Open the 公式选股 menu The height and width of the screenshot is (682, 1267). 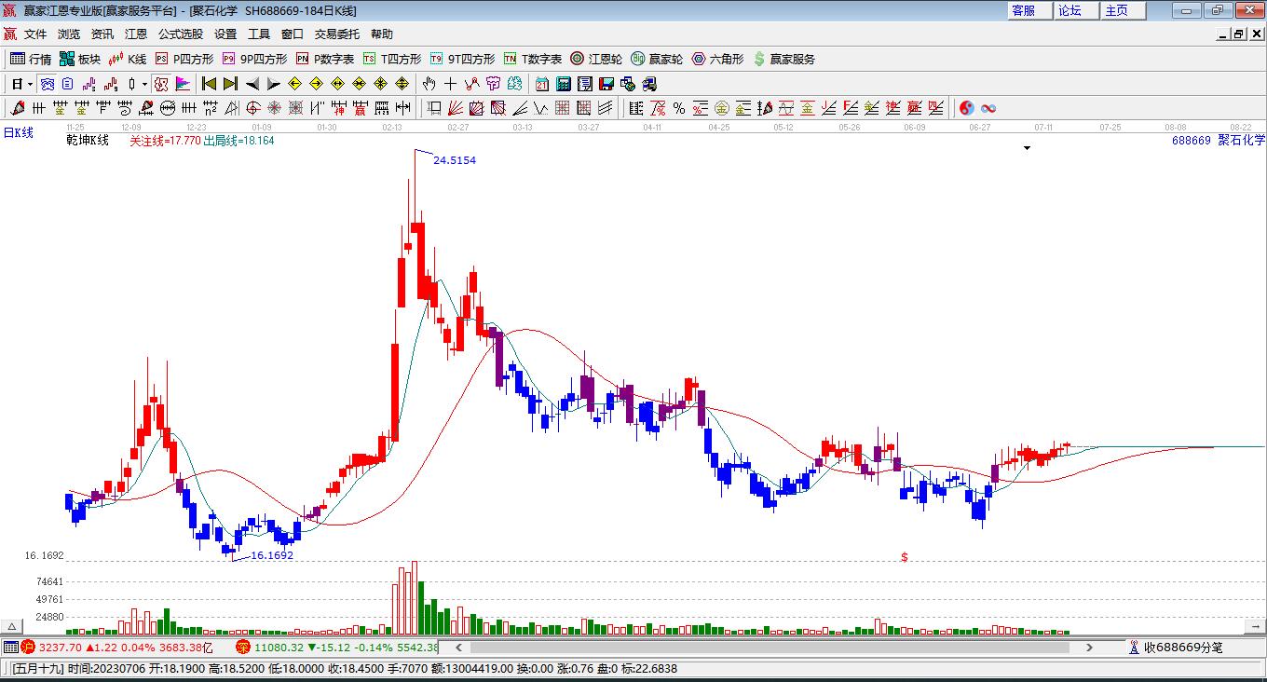[x=180, y=34]
